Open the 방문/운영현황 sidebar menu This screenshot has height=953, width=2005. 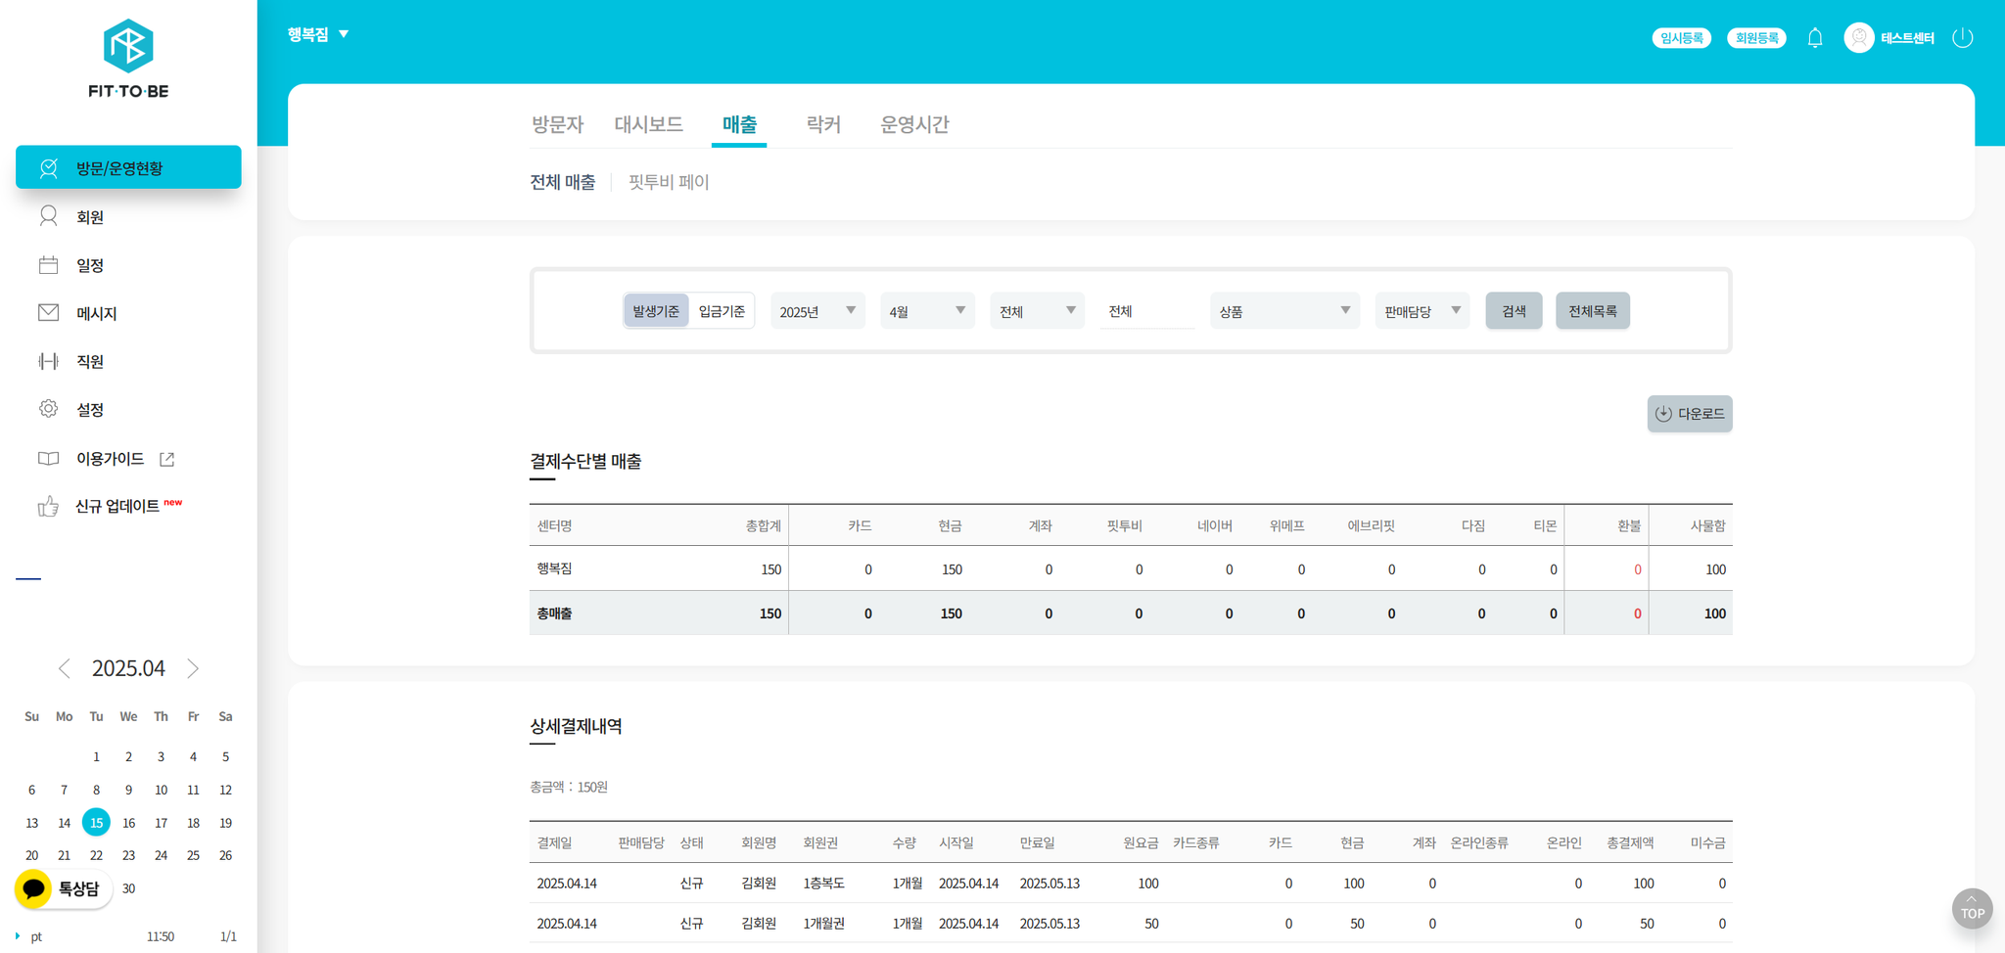(x=128, y=167)
